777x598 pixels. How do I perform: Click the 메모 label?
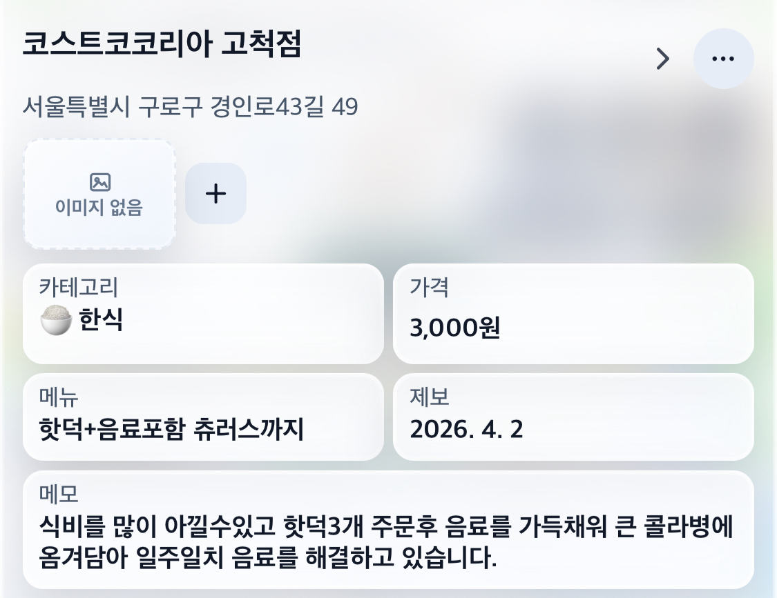pyautogui.click(x=59, y=494)
